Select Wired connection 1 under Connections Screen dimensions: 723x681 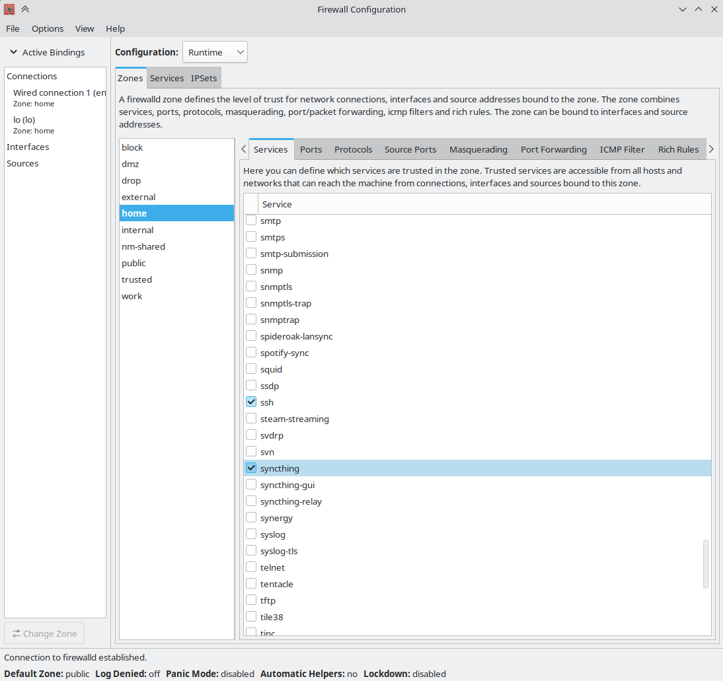(x=59, y=92)
